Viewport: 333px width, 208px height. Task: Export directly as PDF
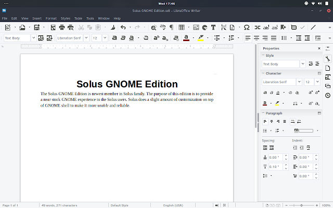point(53,28)
